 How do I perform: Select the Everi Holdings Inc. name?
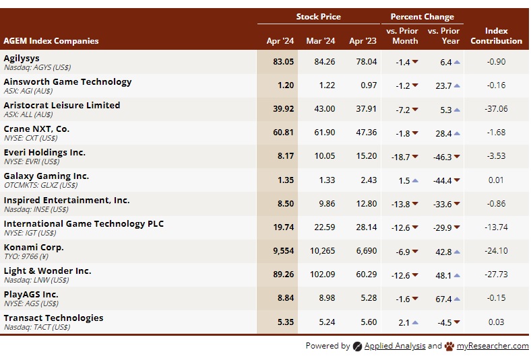(x=44, y=153)
